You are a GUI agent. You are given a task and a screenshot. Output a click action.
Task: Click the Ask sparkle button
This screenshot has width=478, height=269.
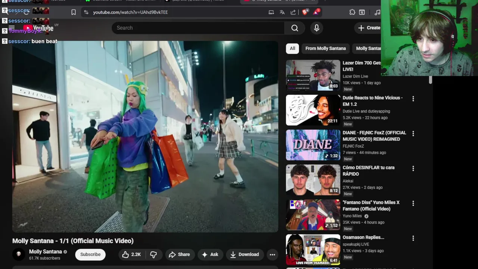[x=210, y=254]
